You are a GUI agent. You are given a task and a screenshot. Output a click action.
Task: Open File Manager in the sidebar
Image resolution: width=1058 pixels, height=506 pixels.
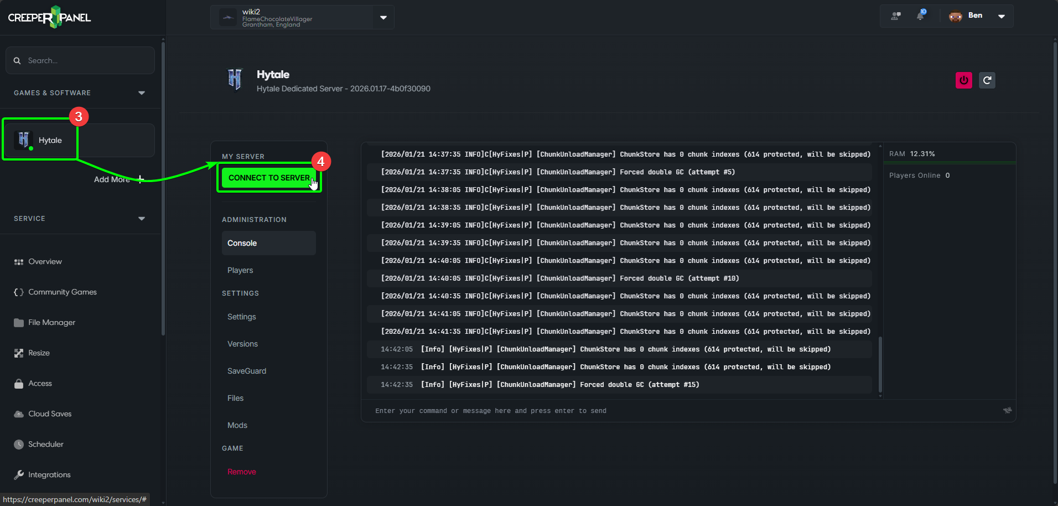(x=51, y=322)
